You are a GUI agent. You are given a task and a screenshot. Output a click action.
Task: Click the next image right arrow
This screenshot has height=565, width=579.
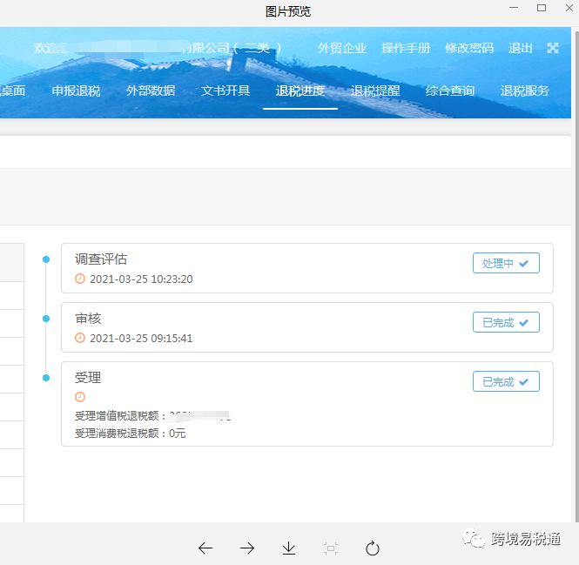(247, 548)
